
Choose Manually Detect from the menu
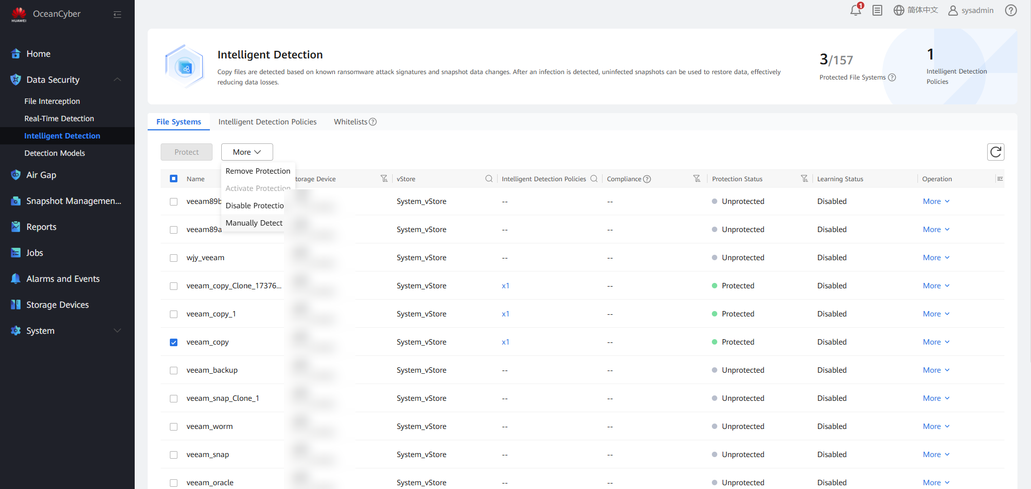(x=254, y=223)
